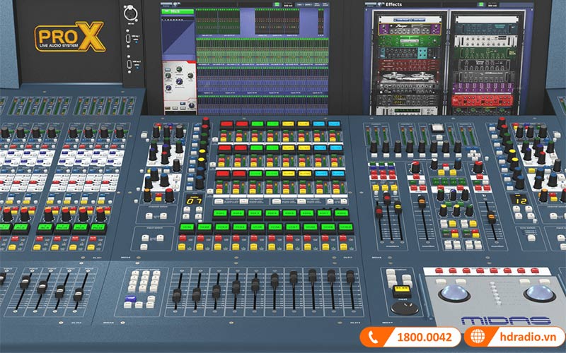Screen dimensions: 566x353
Task: Click the upper-left white button below the 07 display
Action: coord(187,208)
